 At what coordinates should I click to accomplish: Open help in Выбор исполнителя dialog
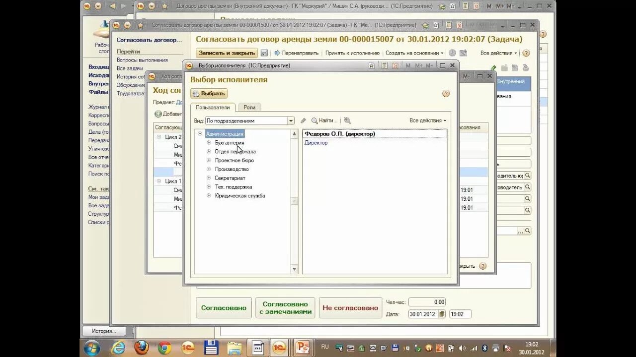446,93
